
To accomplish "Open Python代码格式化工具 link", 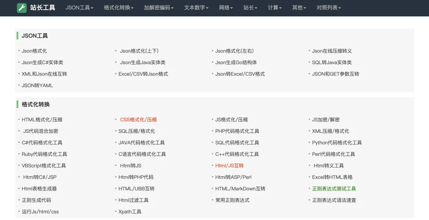I will (337, 143).
